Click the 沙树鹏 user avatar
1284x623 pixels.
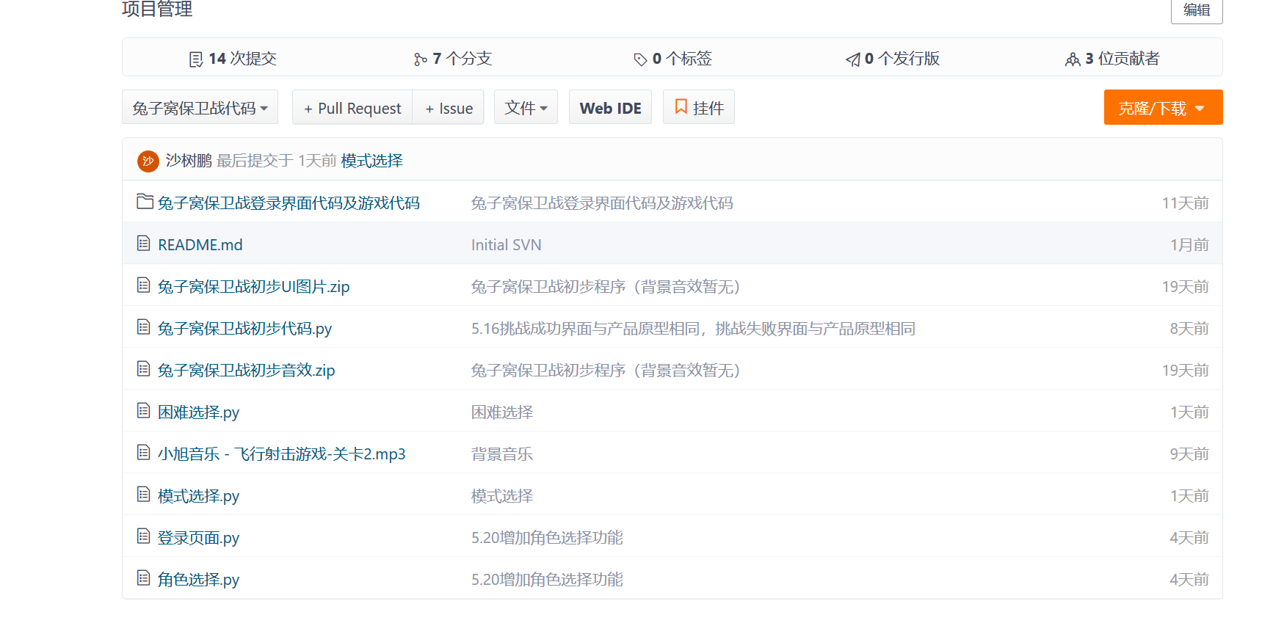coord(148,161)
